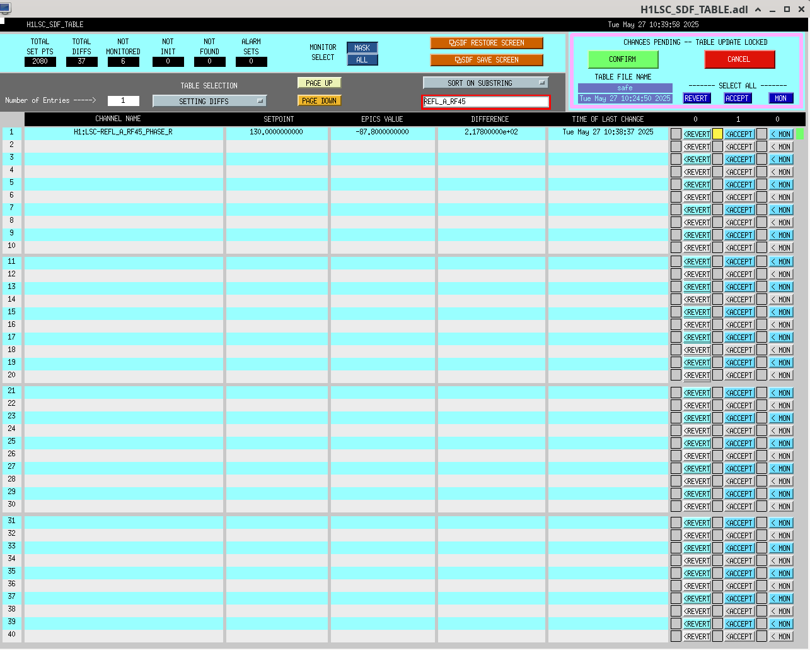Toggle the revert checkbox in row 1
Image resolution: width=810 pixels, height=650 pixels.
pyautogui.click(x=676, y=134)
